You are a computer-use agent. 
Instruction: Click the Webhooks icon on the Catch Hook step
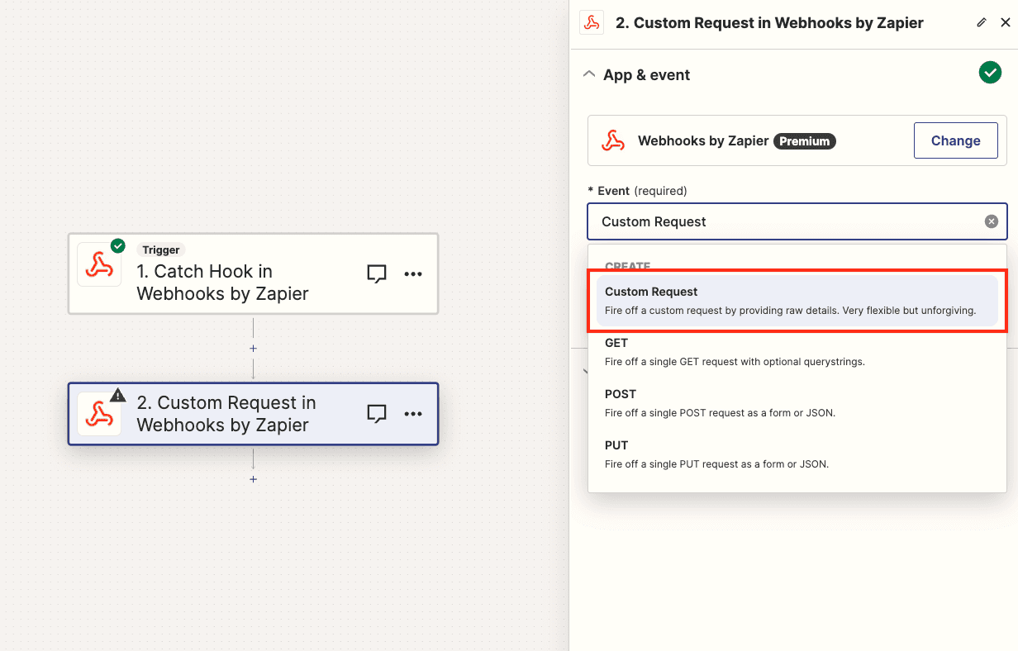click(99, 264)
